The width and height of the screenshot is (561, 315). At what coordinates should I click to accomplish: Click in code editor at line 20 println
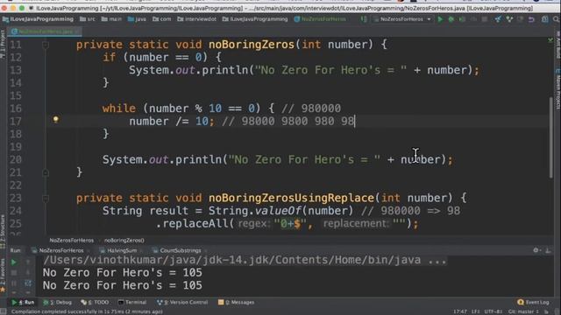tap(277, 159)
